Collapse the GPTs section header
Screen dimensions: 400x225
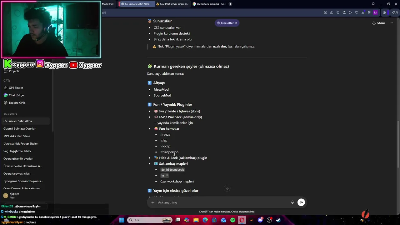[x=7, y=81]
